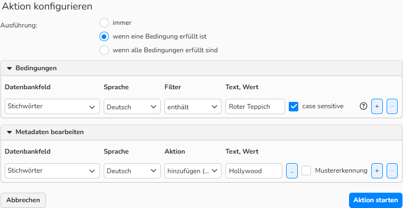Viewport: 403px width, 208px height.
Task: Add a condition row with plus button
Action: (x=377, y=107)
